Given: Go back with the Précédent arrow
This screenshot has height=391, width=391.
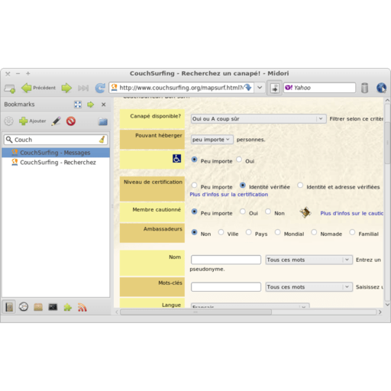Looking at the screenshot, I should click(x=38, y=88).
